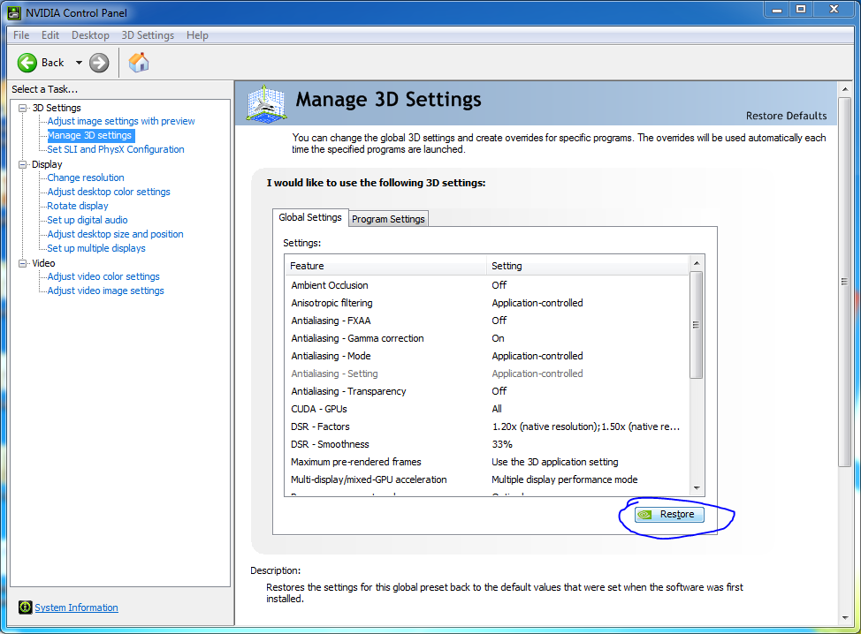Click the settings list scroll-down arrow
Screen dimensions: 861x634
coord(697,487)
